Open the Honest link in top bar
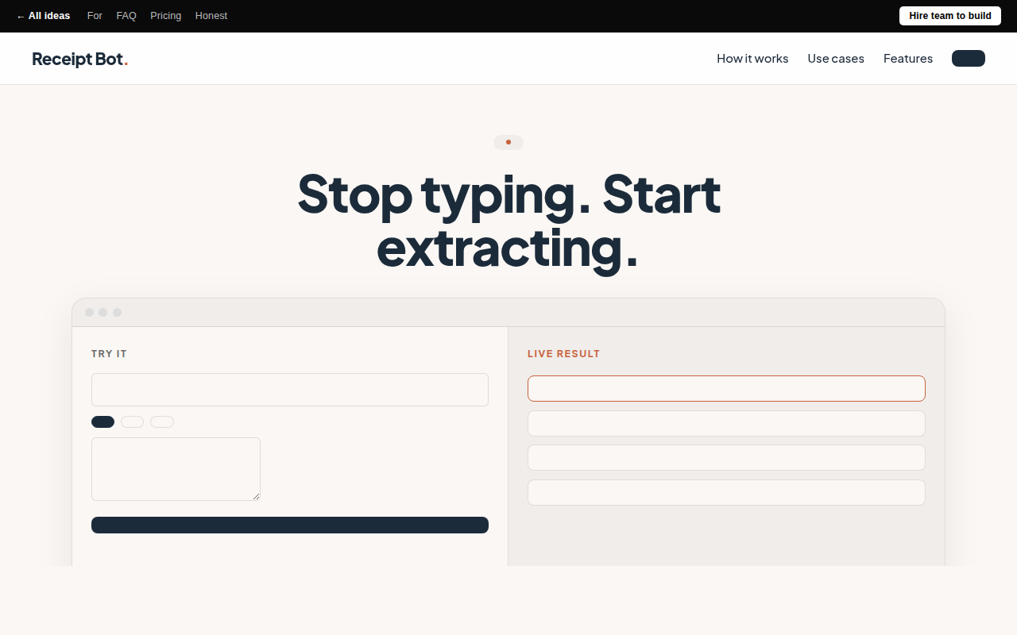 pos(211,16)
